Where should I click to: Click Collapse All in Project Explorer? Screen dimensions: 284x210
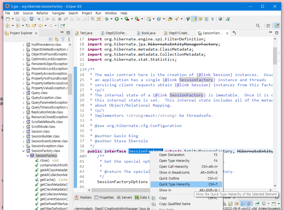click(51, 39)
